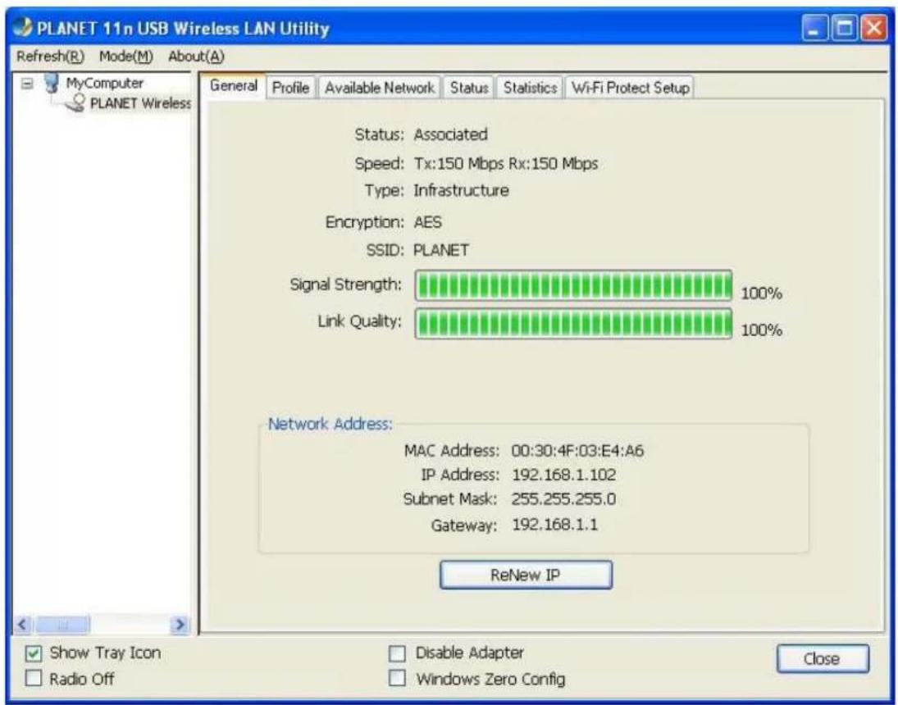This screenshot has height=705, width=898.
Task: Click the Signal Strength progress bar
Action: click(x=573, y=286)
